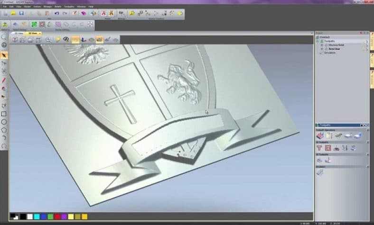
Task: Click the Machine Relief toolpath operation icon
Action: coord(320,136)
